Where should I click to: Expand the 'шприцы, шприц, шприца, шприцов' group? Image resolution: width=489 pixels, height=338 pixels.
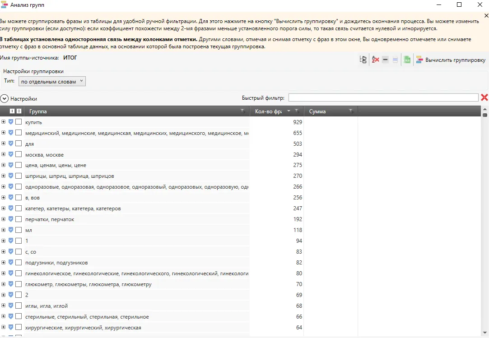pos(4,176)
